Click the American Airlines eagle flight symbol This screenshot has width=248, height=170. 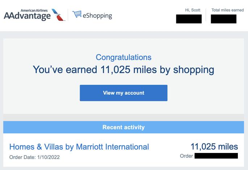point(58,15)
